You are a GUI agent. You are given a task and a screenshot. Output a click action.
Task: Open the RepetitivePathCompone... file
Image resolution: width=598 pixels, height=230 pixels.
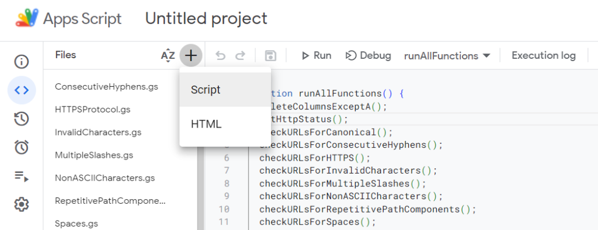pyautogui.click(x=110, y=201)
